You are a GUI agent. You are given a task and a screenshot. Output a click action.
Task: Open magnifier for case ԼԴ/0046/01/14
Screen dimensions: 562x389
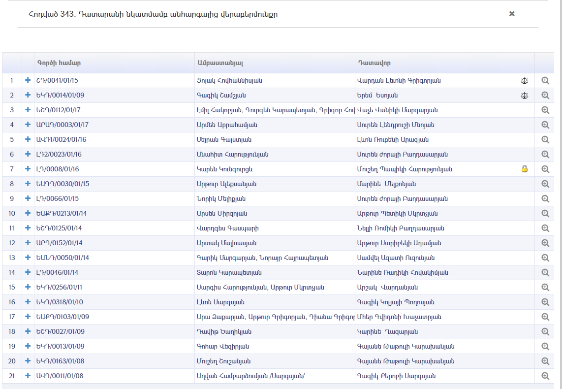pyautogui.click(x=545, y=272)
